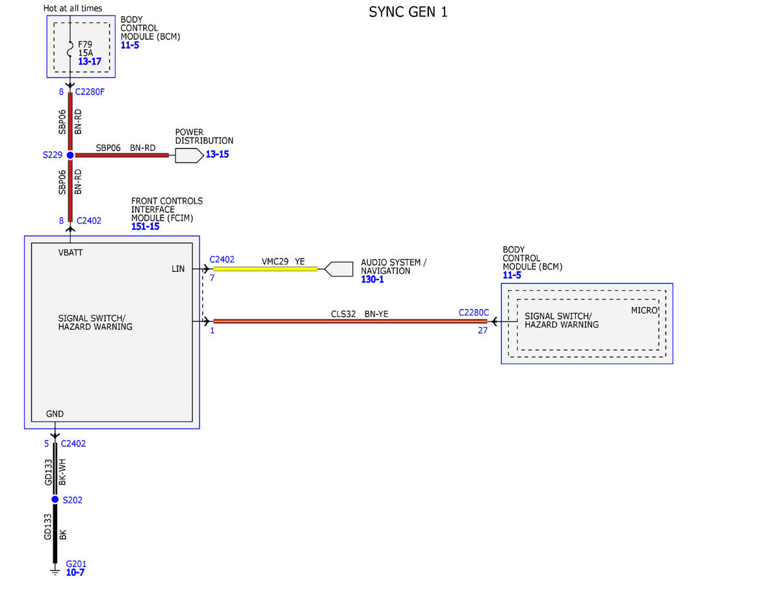Click the AUDIO SYSTEM / NAVIGATION label
This screenshot has width=780, height=602.
pyautogui.click(x=394, y=266)
